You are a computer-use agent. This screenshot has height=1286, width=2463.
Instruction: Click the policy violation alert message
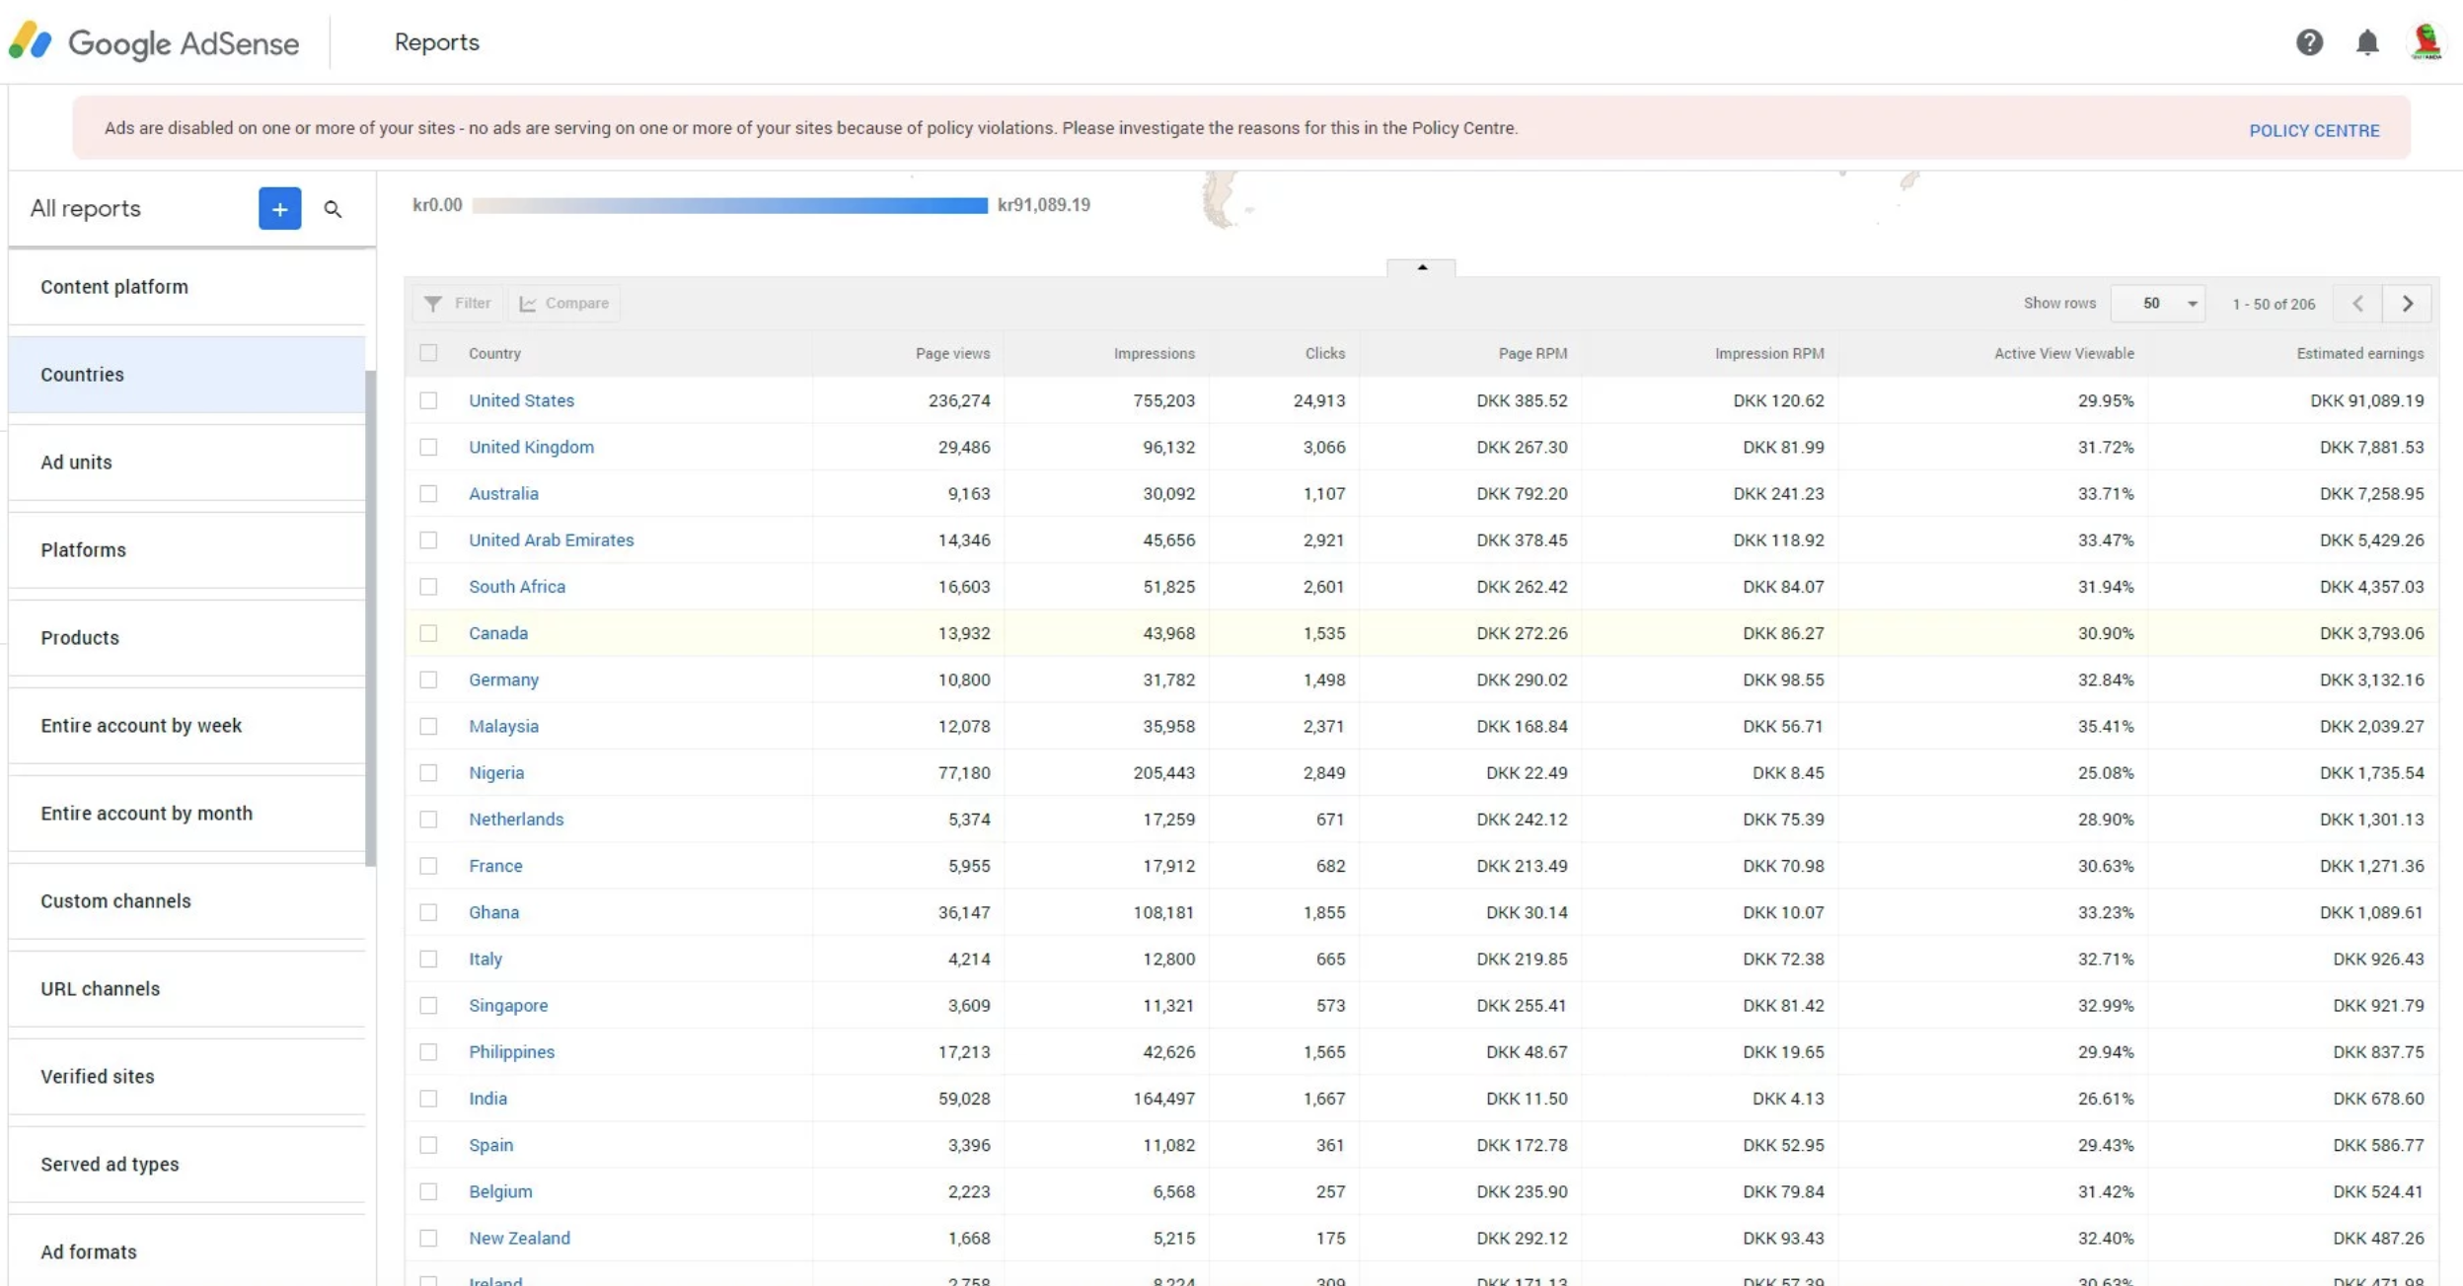tap(811, 128)
